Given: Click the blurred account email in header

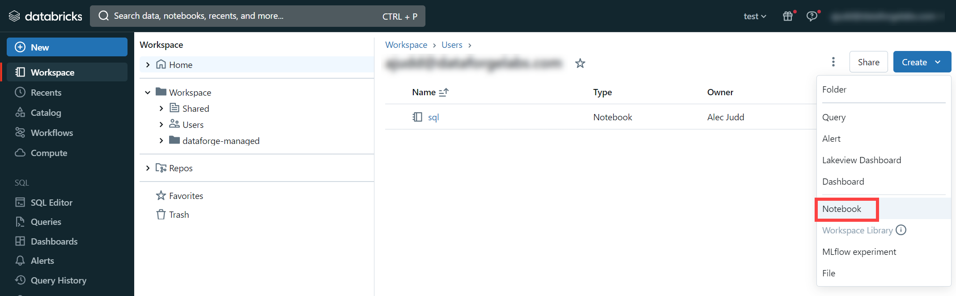Looking at the screenshot, I should (887, 17).
